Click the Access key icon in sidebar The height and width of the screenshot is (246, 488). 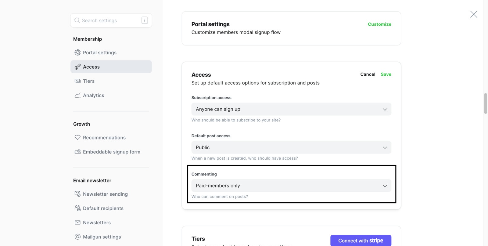(x=77, y=67)
